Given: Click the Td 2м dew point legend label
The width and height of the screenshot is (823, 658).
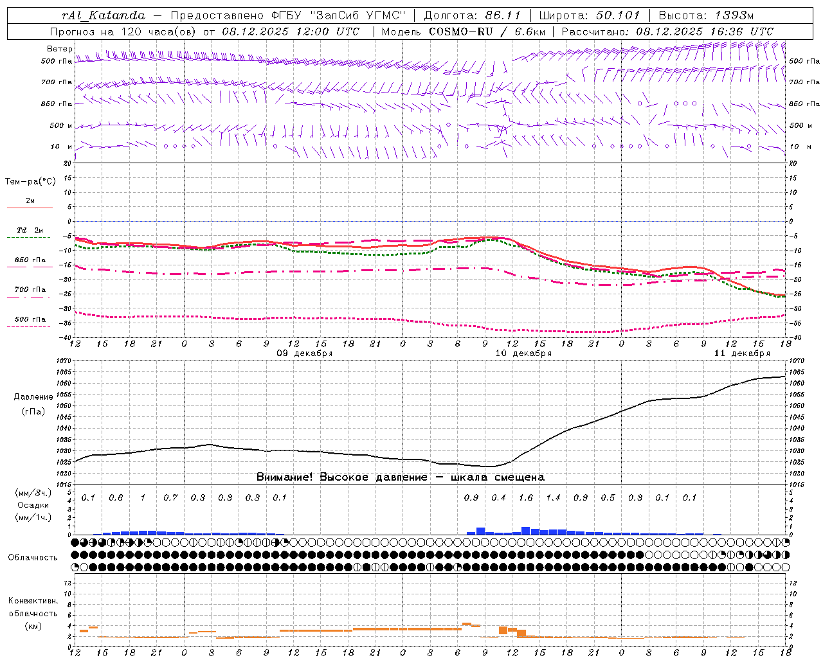Looking at the screenshot, I should tap(30, 230).
